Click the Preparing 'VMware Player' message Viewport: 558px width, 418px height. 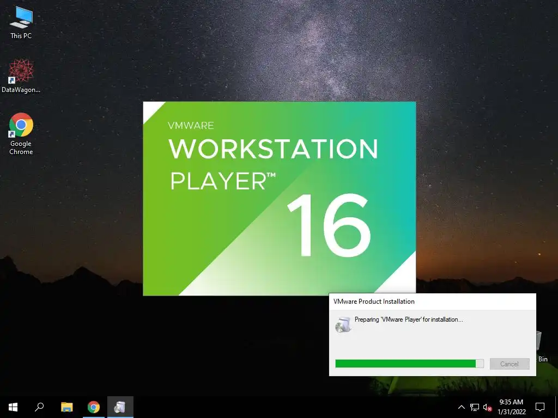[409, 319]
